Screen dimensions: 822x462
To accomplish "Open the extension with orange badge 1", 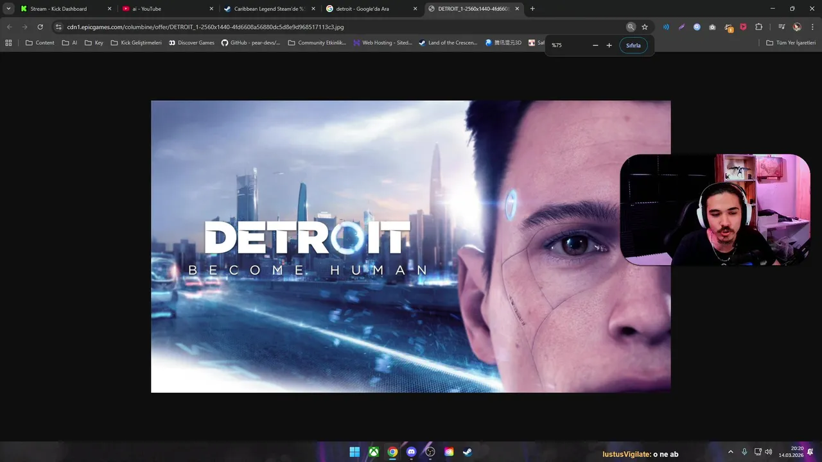I will coord(728,28).
